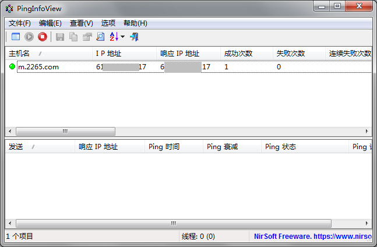Open the 文件(F) menu
377x247 pixels.
tap(20, 23)
